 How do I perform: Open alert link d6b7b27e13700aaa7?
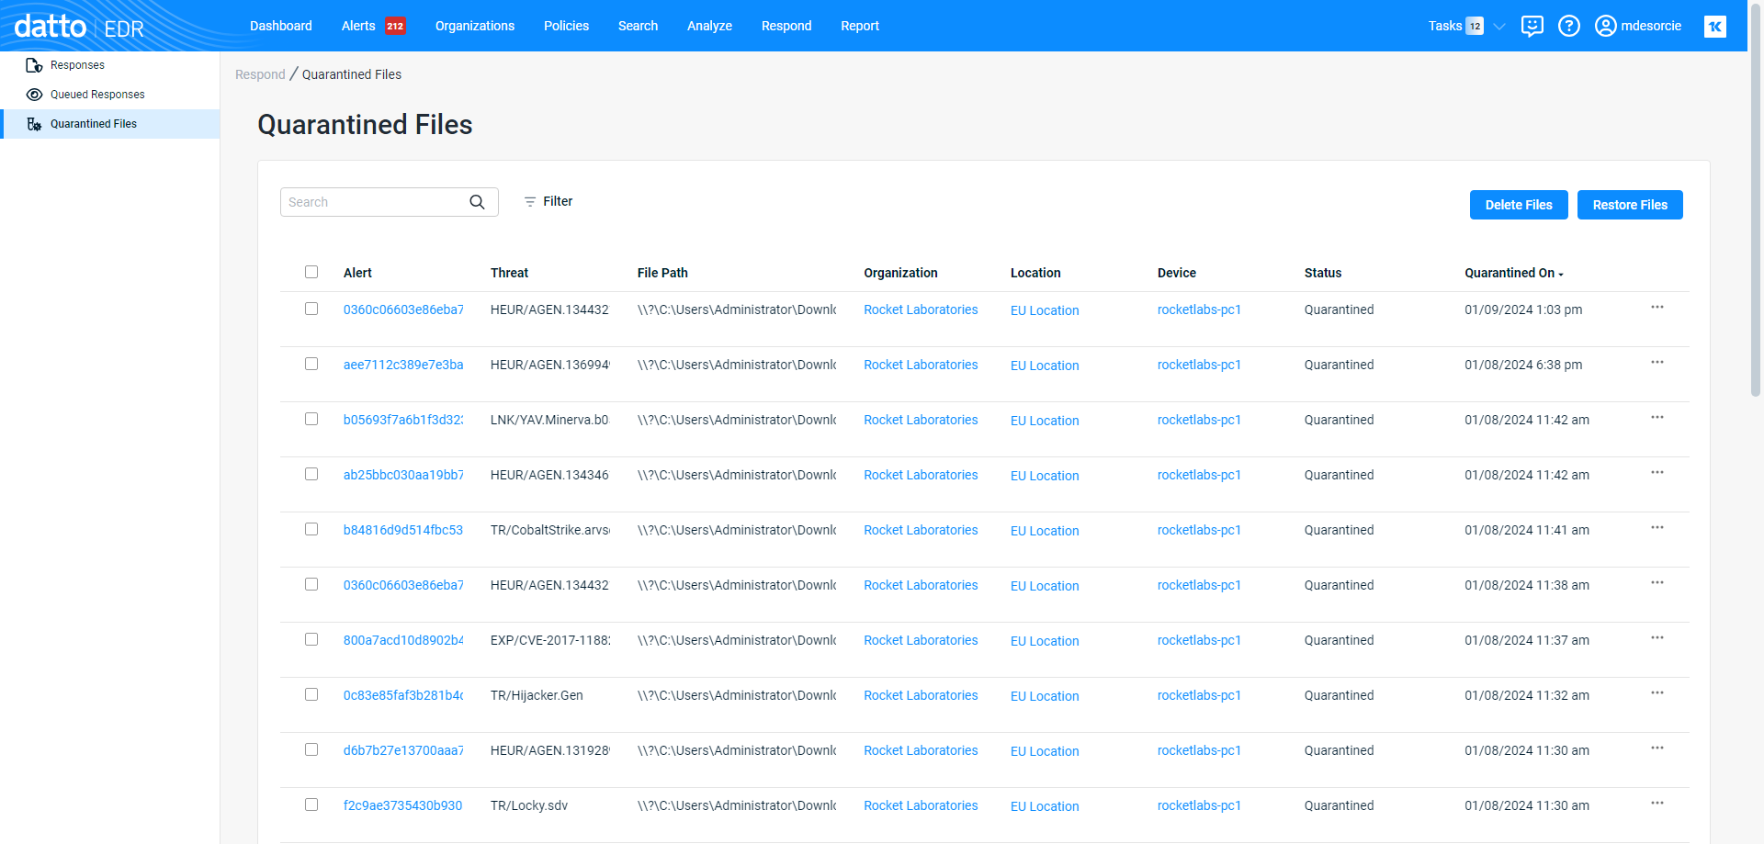click(x=403, y=750)
